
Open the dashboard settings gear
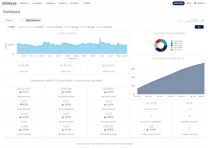coord(202,21)
